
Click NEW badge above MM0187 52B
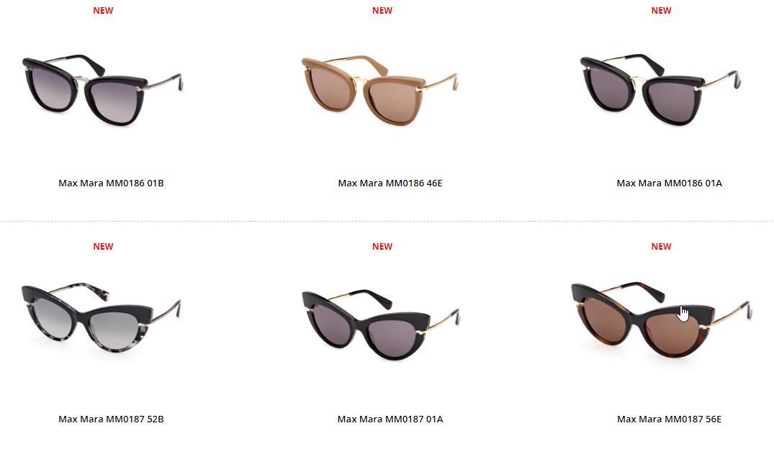[x=103, y=246]
